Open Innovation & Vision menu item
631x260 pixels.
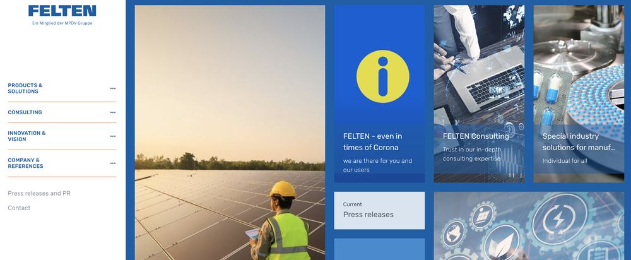point(27,136)
